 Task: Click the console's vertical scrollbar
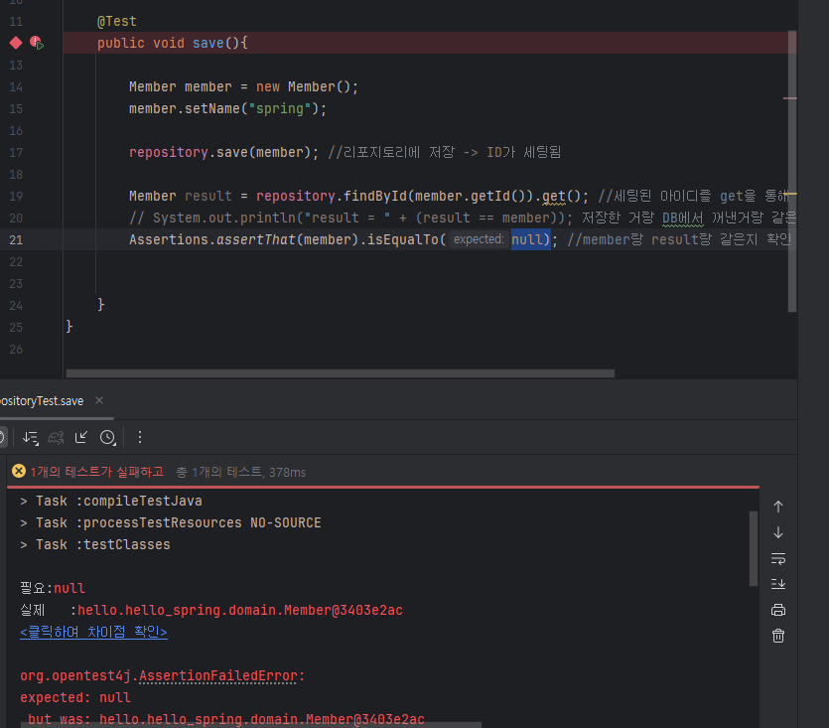click(x=754, y=548)
